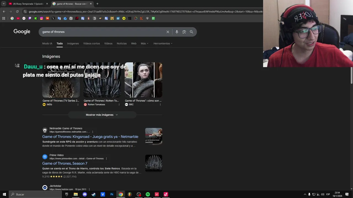Screen dimensions: 353x198
Task: Open Discord from the taskbar
Action: [x=85, y=194]
